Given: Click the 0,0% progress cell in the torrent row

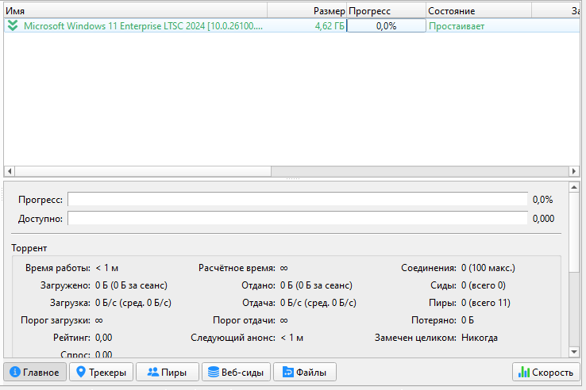Looking at the screenshot, I should [x=387, y=26].
